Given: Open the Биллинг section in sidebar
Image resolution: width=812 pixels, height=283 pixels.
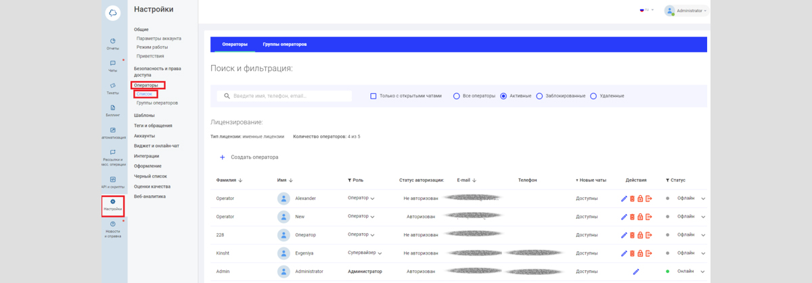Looking at the screenshot, I should (112, 111).
